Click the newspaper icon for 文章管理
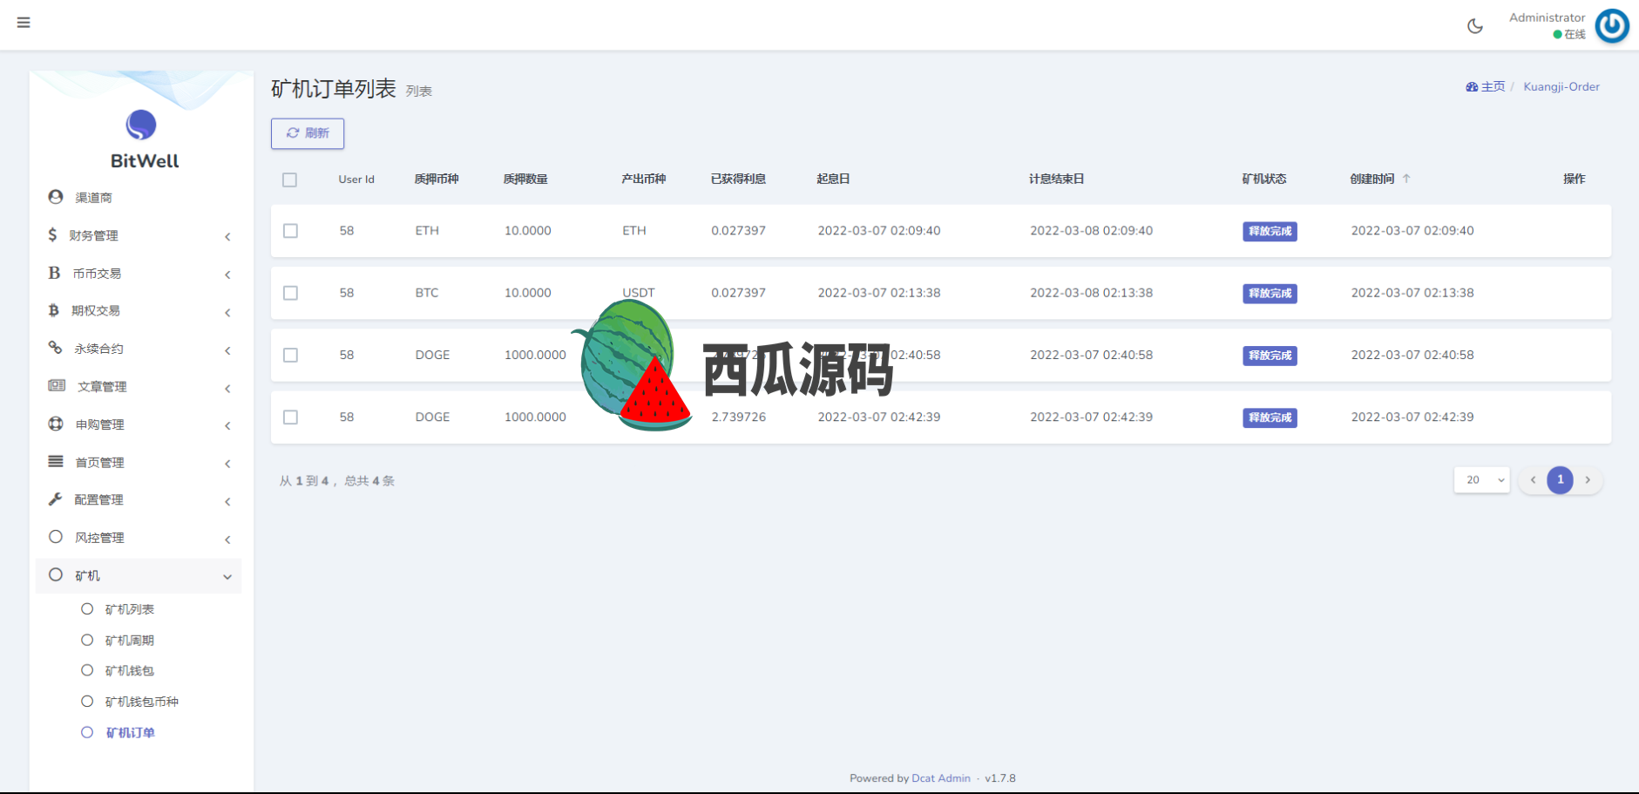The height and width of the screenshot is (794, 1639). [x=57, y=385]
